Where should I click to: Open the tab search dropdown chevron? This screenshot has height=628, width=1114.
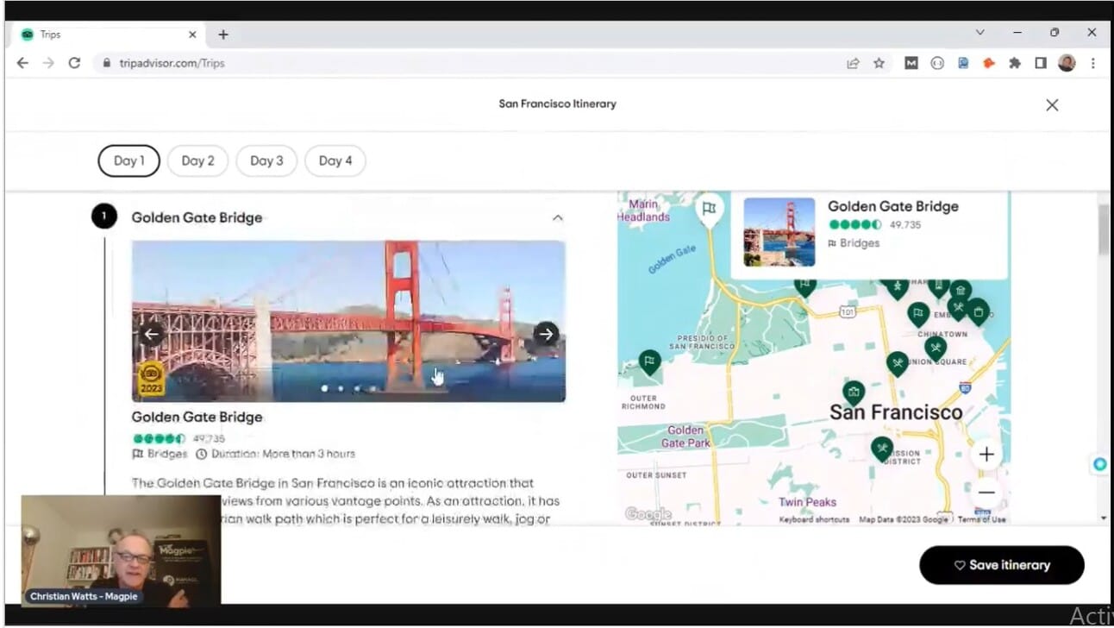[979, 33]
